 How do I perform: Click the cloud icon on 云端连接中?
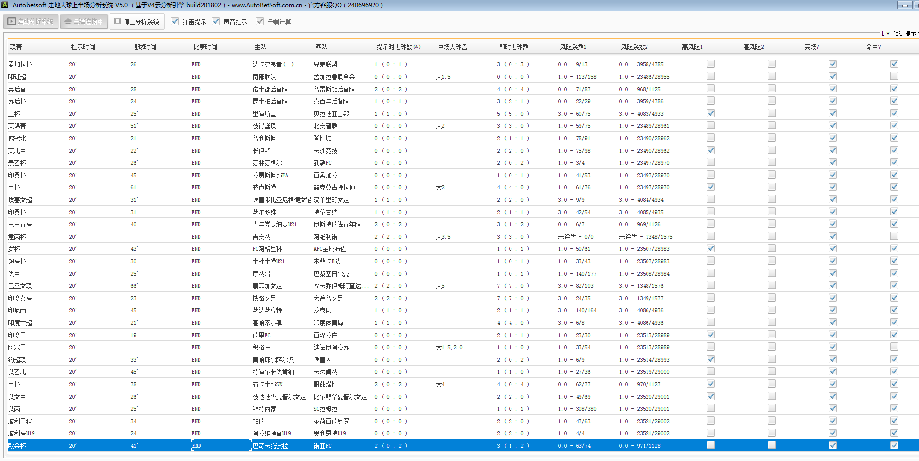tap(68, 22)
